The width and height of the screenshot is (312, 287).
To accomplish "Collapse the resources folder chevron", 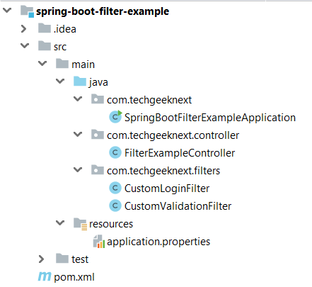I will tap(60, 223).
